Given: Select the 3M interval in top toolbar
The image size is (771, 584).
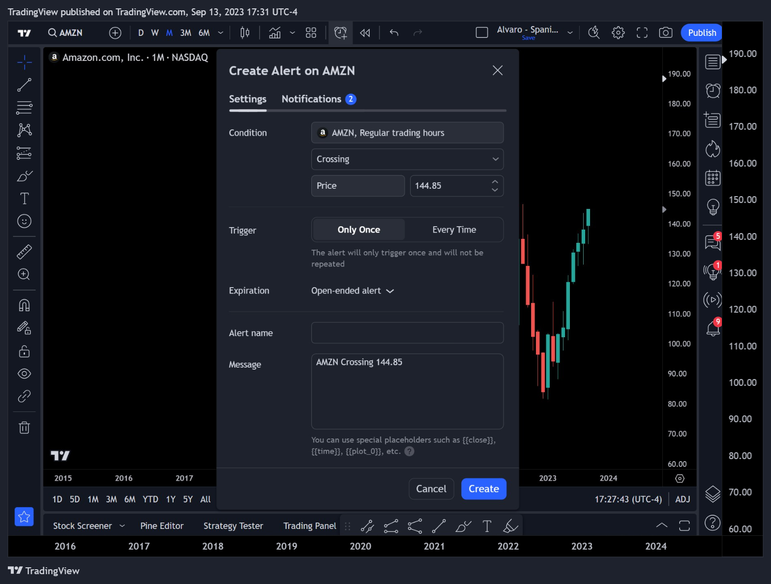Looking at the screenshot, I should [185, 33].
